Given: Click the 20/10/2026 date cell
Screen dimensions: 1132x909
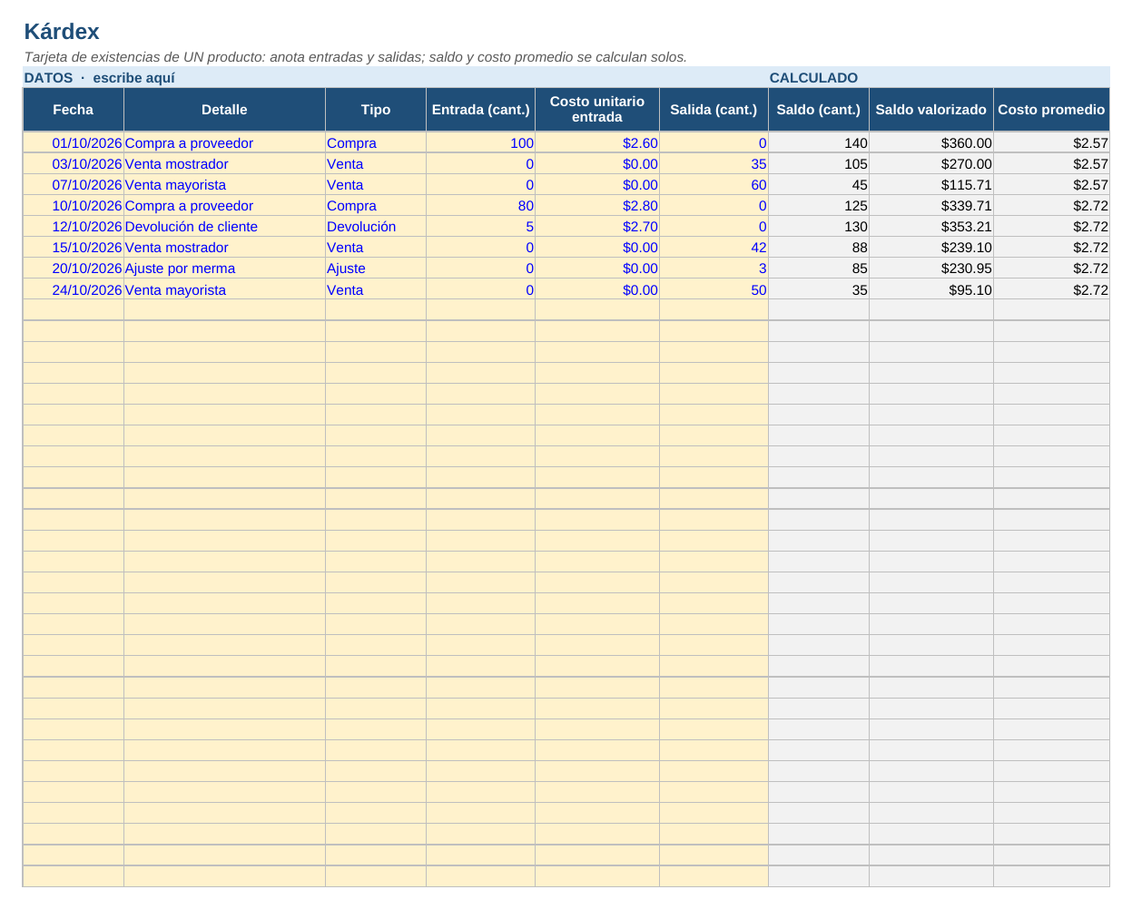Looking at the screenshot, I should [x=74, y=269].
